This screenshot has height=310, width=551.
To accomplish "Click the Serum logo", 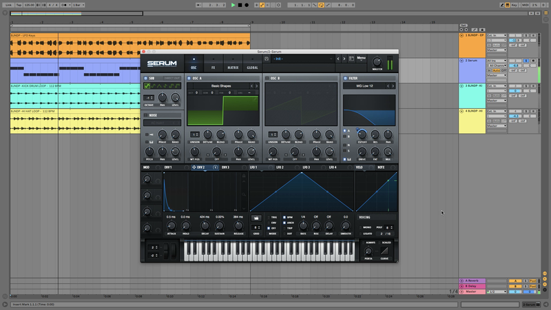I will (x=162, y=63).
